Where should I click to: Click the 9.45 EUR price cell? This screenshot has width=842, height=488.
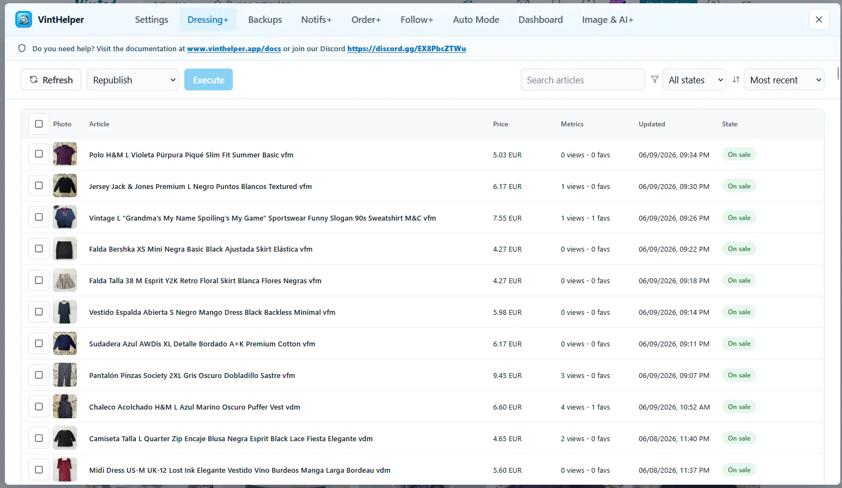click(507, 375)
